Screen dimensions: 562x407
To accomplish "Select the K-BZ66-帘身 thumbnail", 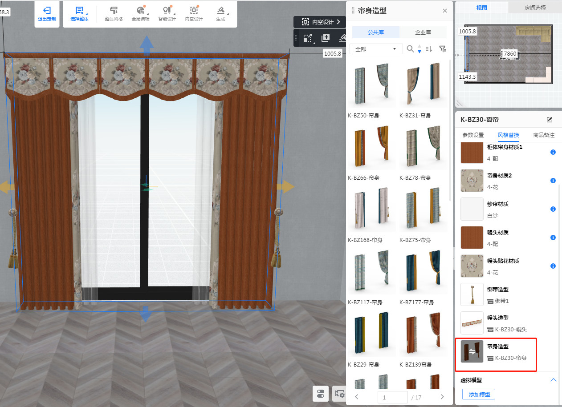I will [x=371, y=145].
